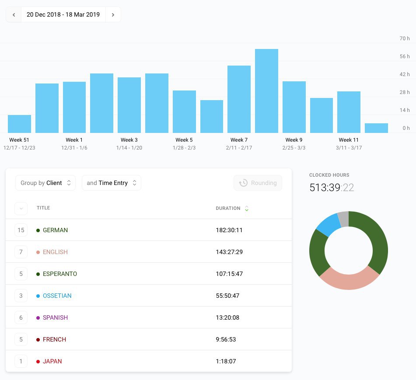Select the OSSETIAN client name
This screenshot has width=416, height=380.
click(x=57, y=296)
